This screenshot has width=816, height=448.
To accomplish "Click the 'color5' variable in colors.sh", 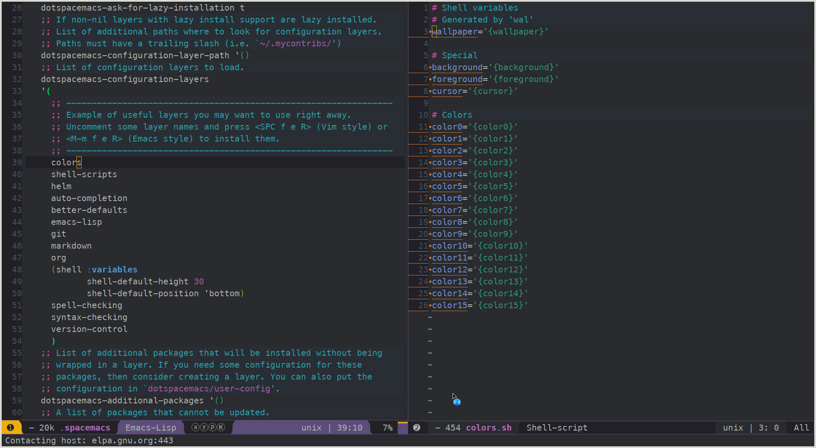I will coord(447,186).
